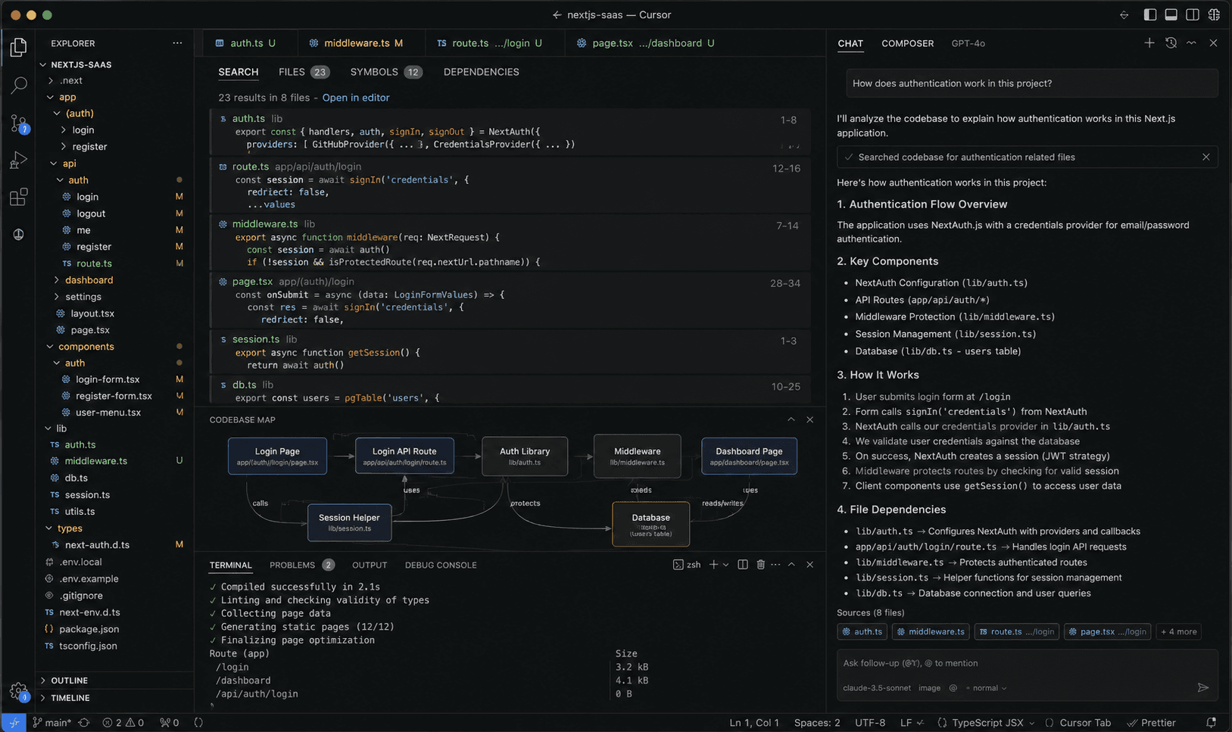Collapse the Codebase Map panel chevron

coord(791,419)
